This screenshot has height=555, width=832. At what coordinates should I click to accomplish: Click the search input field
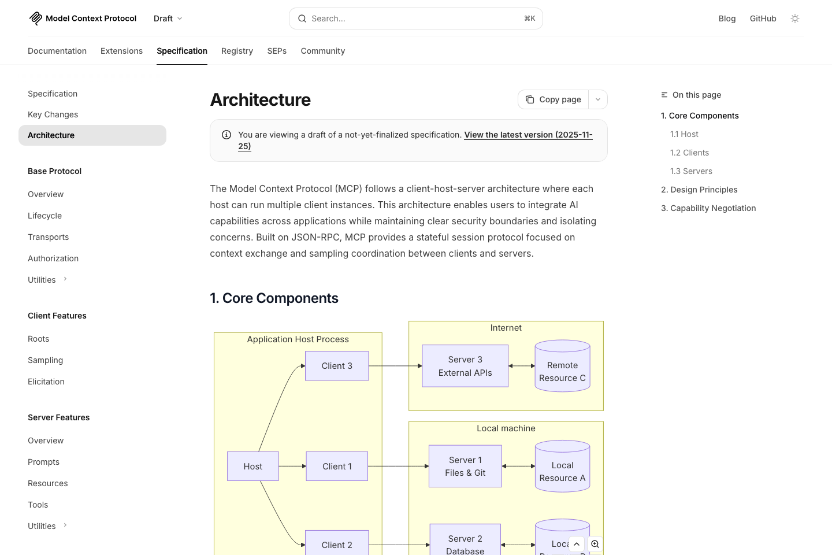point(404,18)
